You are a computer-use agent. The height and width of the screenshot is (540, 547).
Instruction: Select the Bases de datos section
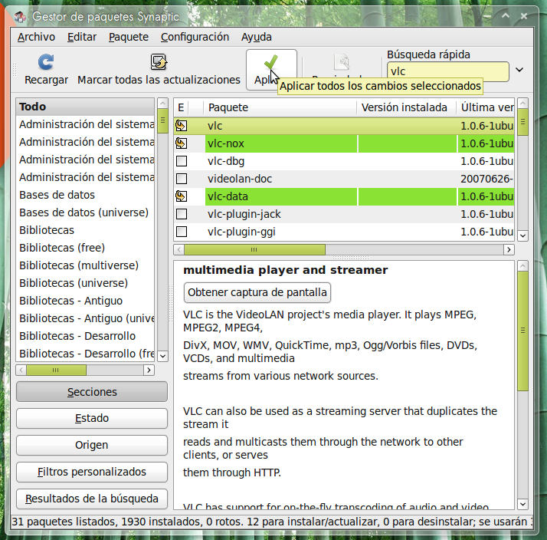(x=85, y=195)
